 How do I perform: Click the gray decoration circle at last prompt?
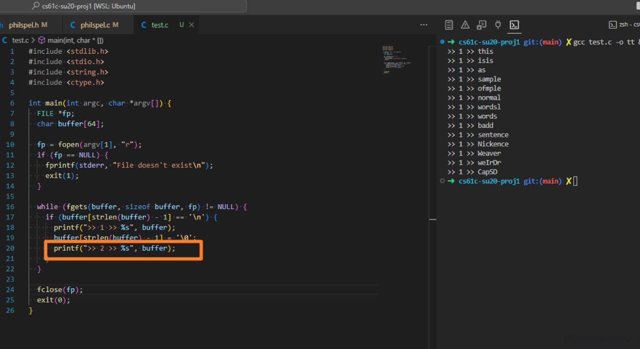coord(442,181)
